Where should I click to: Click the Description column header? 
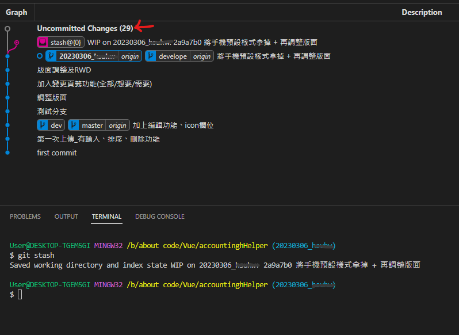click(x=422, y=12)
